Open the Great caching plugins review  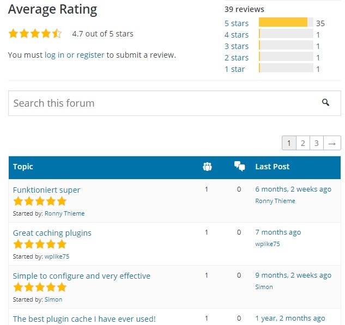(x=52, y=233)
